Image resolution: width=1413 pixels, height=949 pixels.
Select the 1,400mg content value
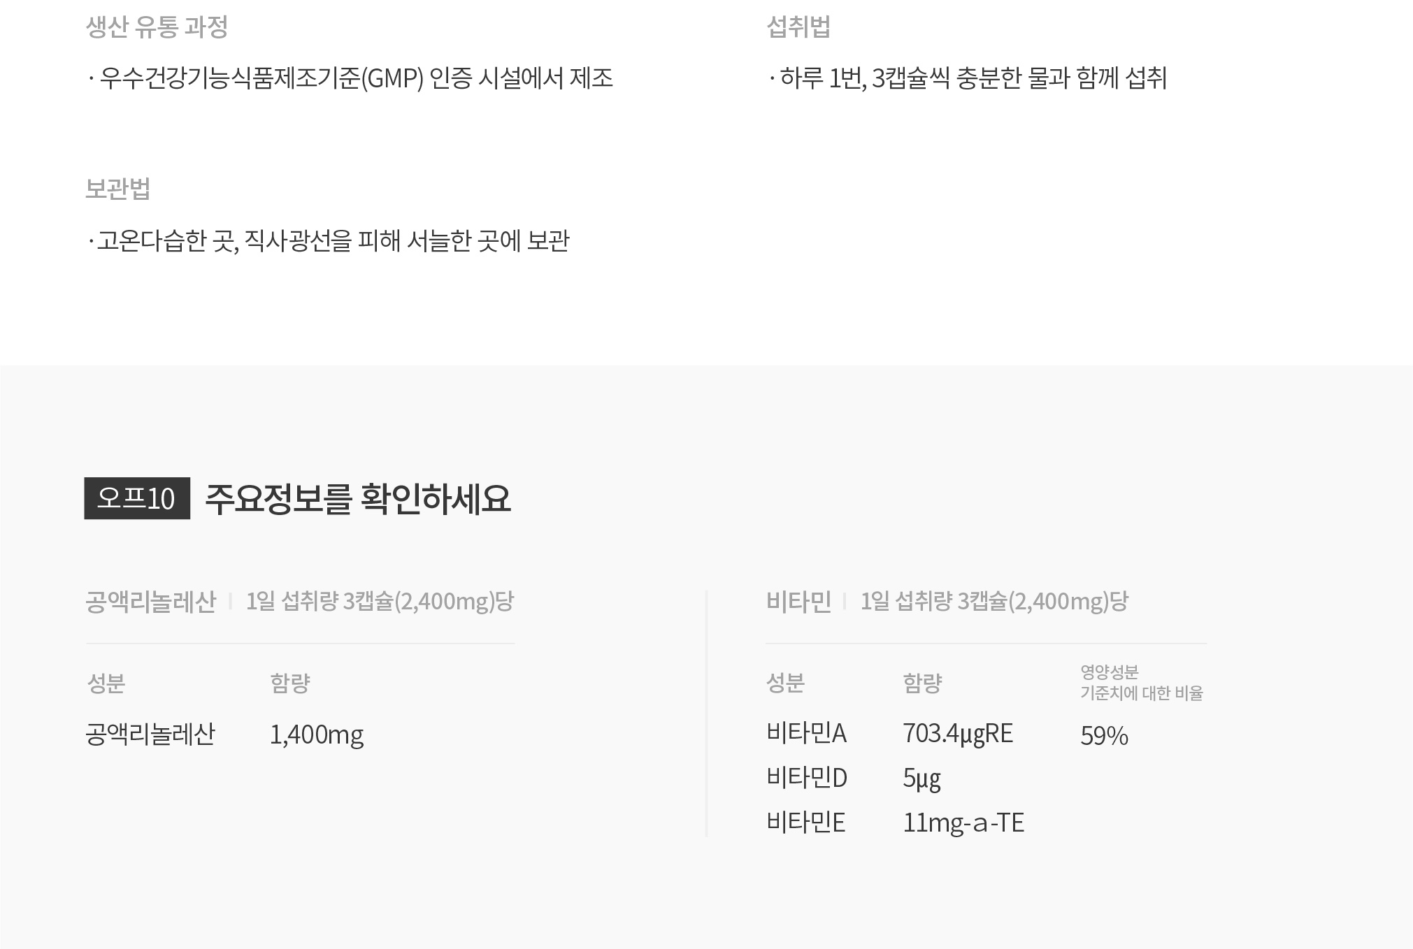click(317, 735)
